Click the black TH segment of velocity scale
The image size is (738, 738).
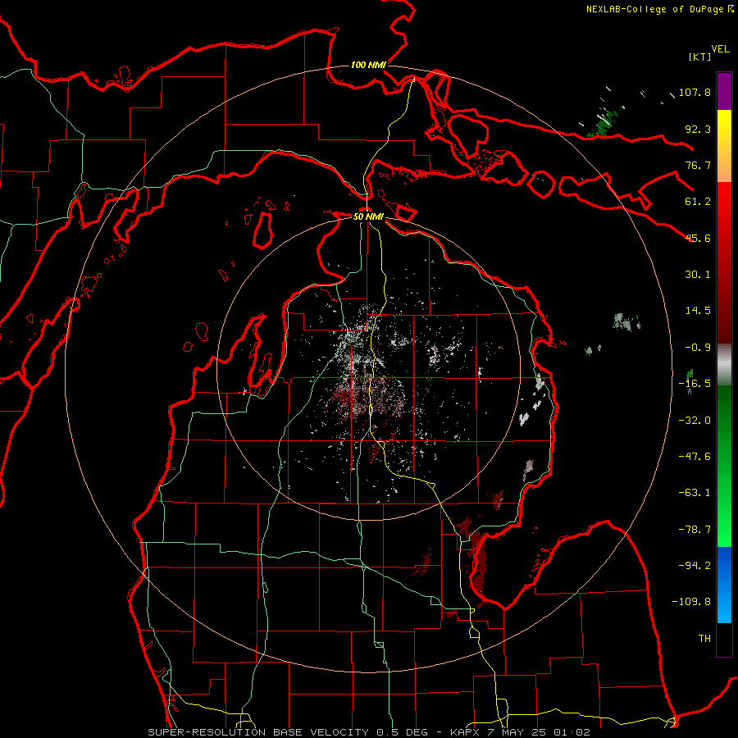point(724,639)
